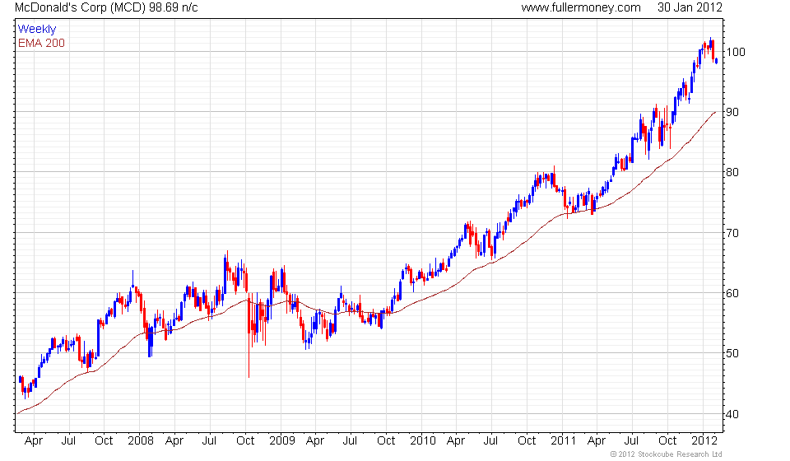Viewport: 790px width, 461px height.
Task: Click the © 2012 Stockcube Research Ltd notice
Action: click(666, 454)
